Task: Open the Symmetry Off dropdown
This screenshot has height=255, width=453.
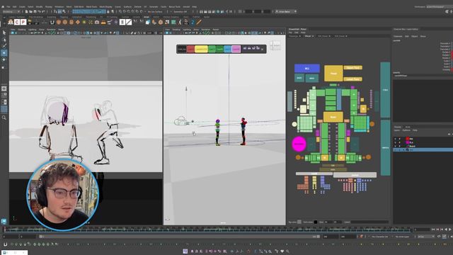Action: coord(181,11)
